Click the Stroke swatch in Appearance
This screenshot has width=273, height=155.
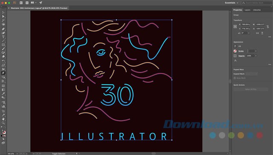[x=235, y=51]
